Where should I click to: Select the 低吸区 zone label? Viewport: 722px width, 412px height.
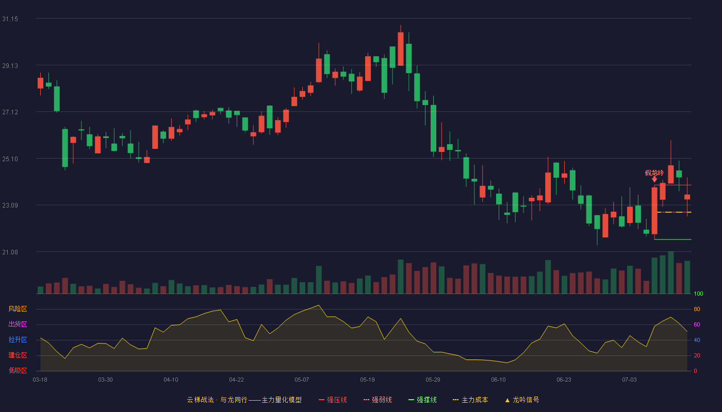pos(18,370)
